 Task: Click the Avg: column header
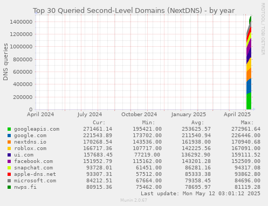[197, 123]
